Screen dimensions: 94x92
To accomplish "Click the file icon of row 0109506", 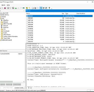I will point(27,29).
